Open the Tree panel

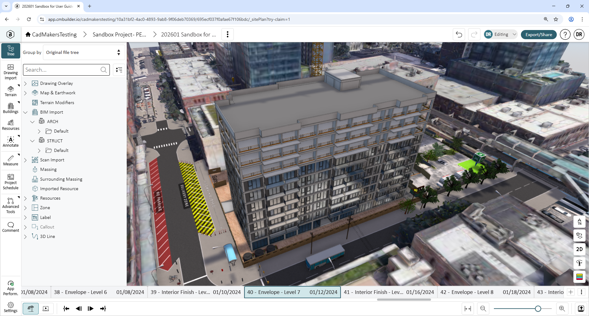[x=11, y=51]
